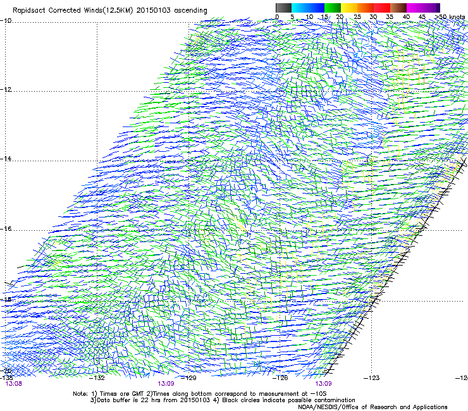Click the legend label '25'

357,16
